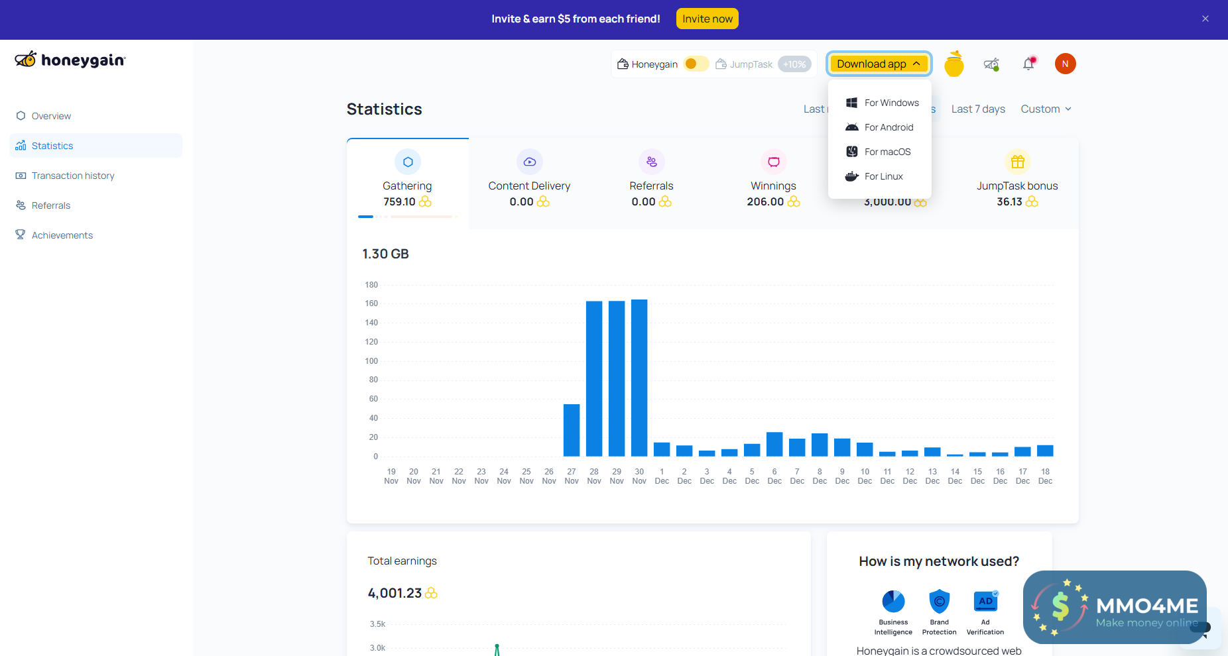Screen dimensions: 1228x656
Task: Toggle the Honeygain/JumpTask wallet switch
Action: (x=696, y=64)
